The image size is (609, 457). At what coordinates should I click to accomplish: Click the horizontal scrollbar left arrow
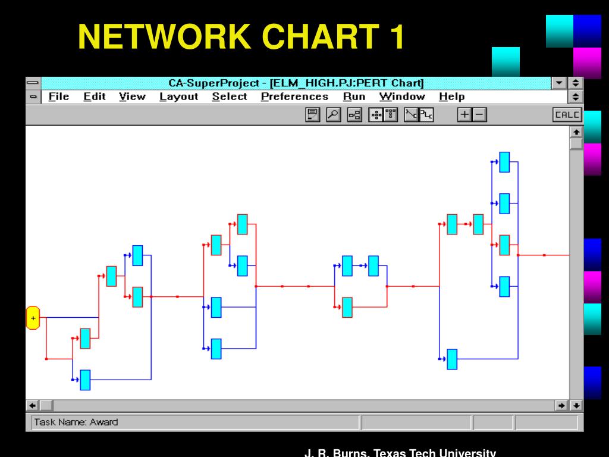tap(33, 405)
